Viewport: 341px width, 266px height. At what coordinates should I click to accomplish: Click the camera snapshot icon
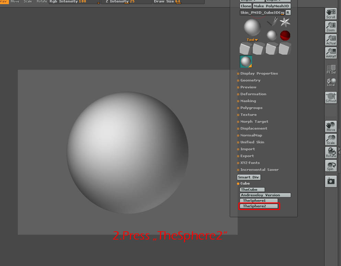330,181
